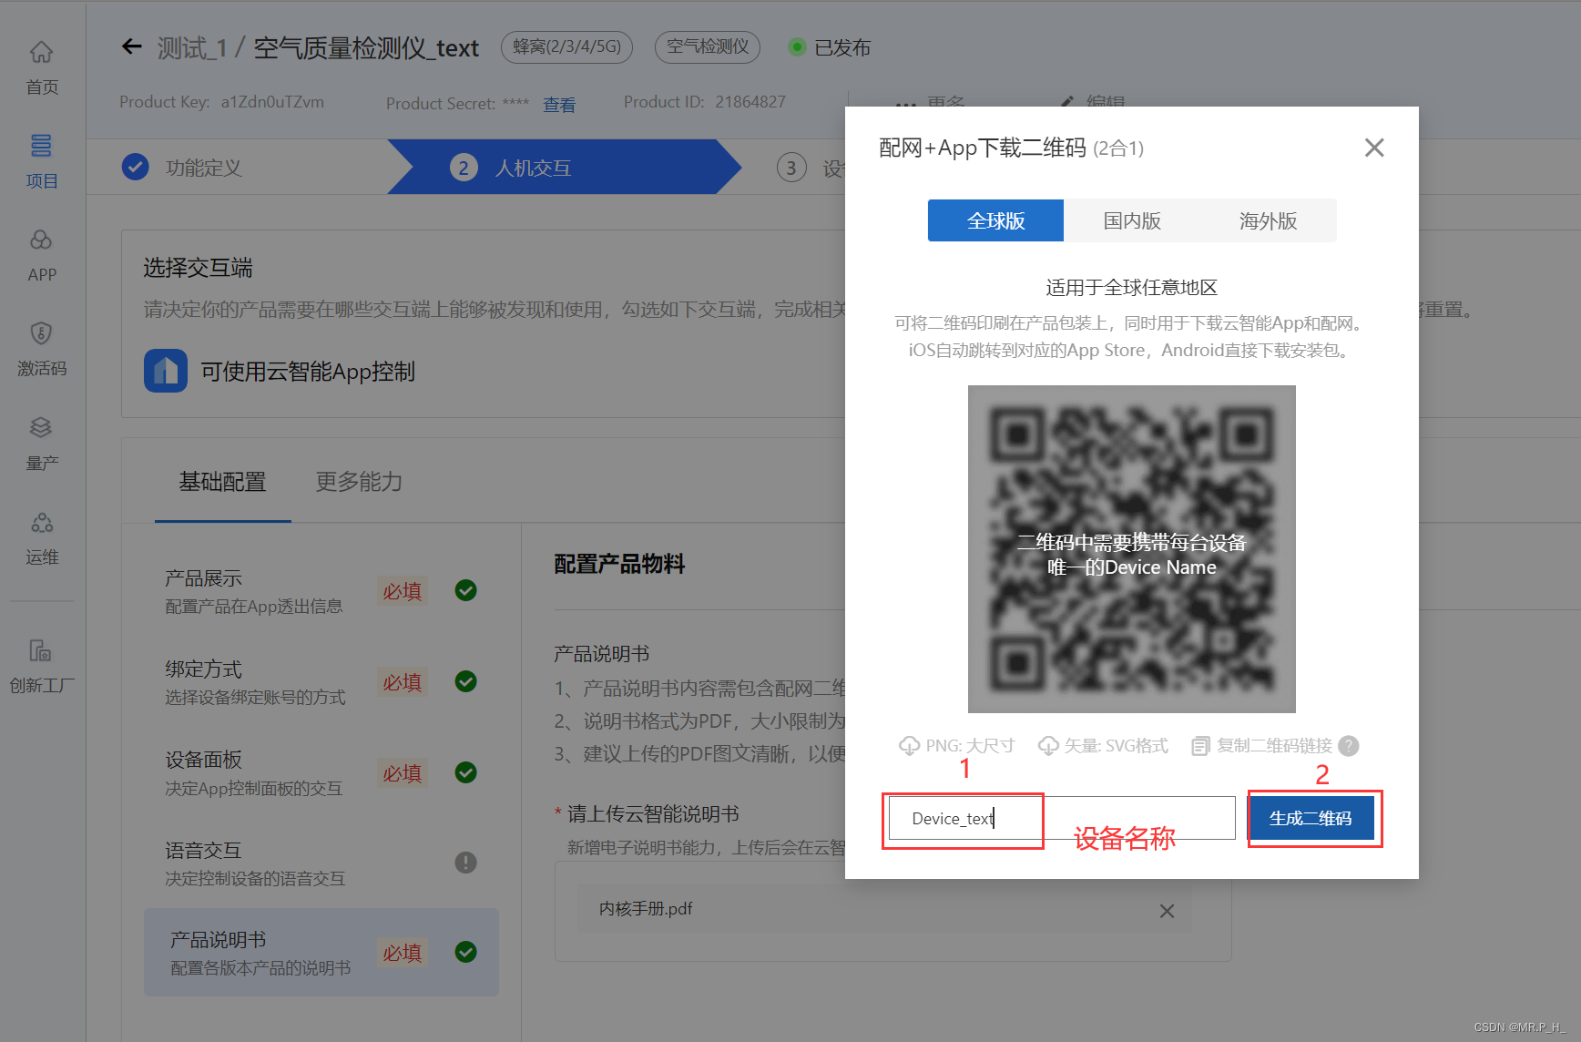Click green check for 产品展示

(x=465, y=590)
